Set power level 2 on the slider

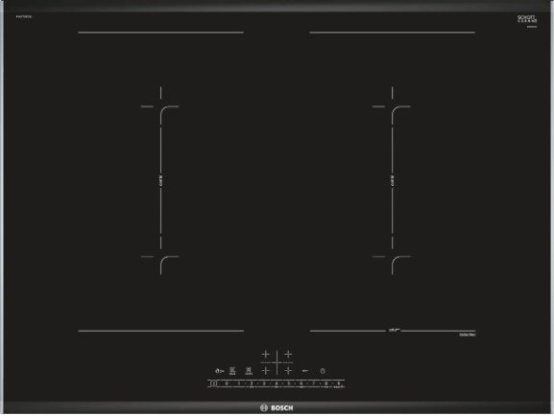252,383
